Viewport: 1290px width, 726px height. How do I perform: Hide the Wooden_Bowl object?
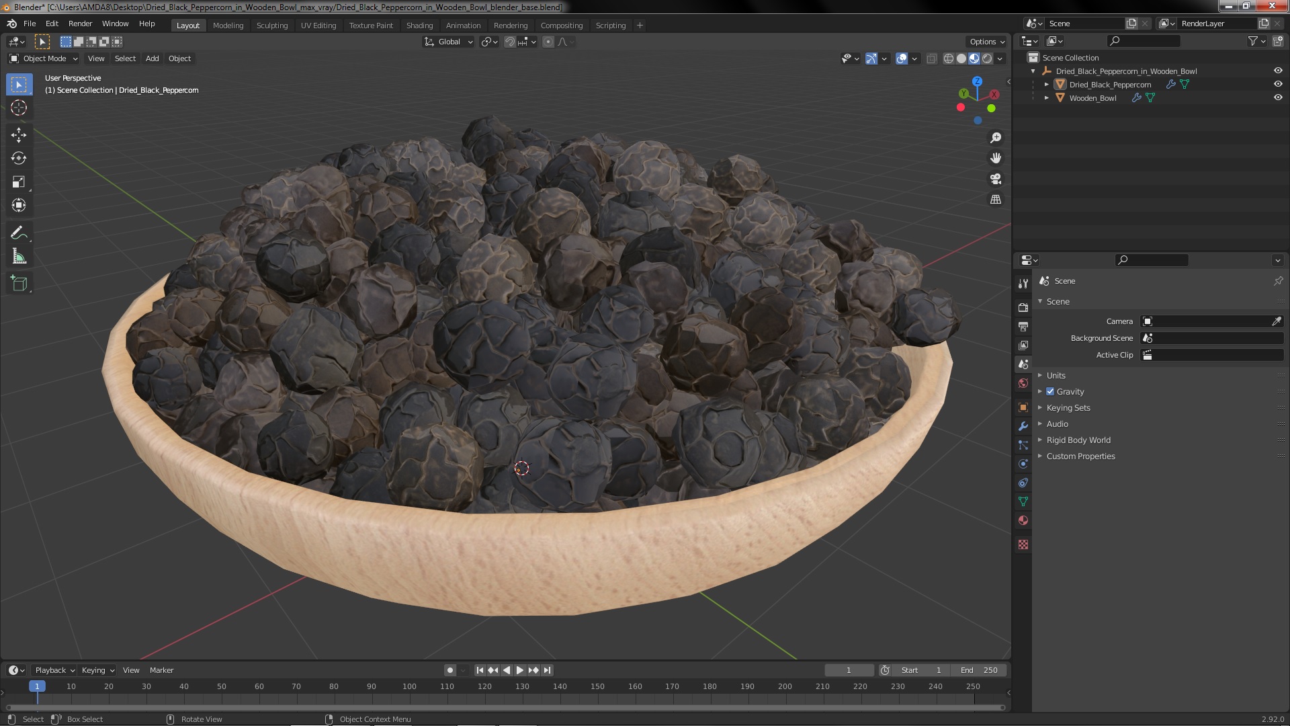1277,97
